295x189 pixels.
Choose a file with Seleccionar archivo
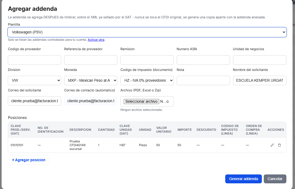[141, 101]
